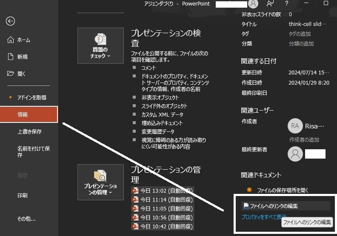Image resolution: width=337 pixels, height=236 pixels.
Task: Click the スライド外のオブジェクト list item
Action: [164, 106]
